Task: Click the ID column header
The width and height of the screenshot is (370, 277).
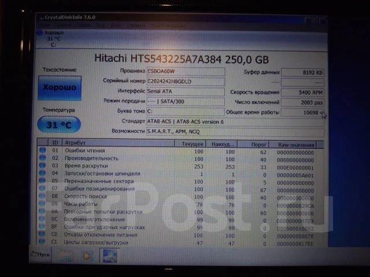Action: [x=55, y=143]
